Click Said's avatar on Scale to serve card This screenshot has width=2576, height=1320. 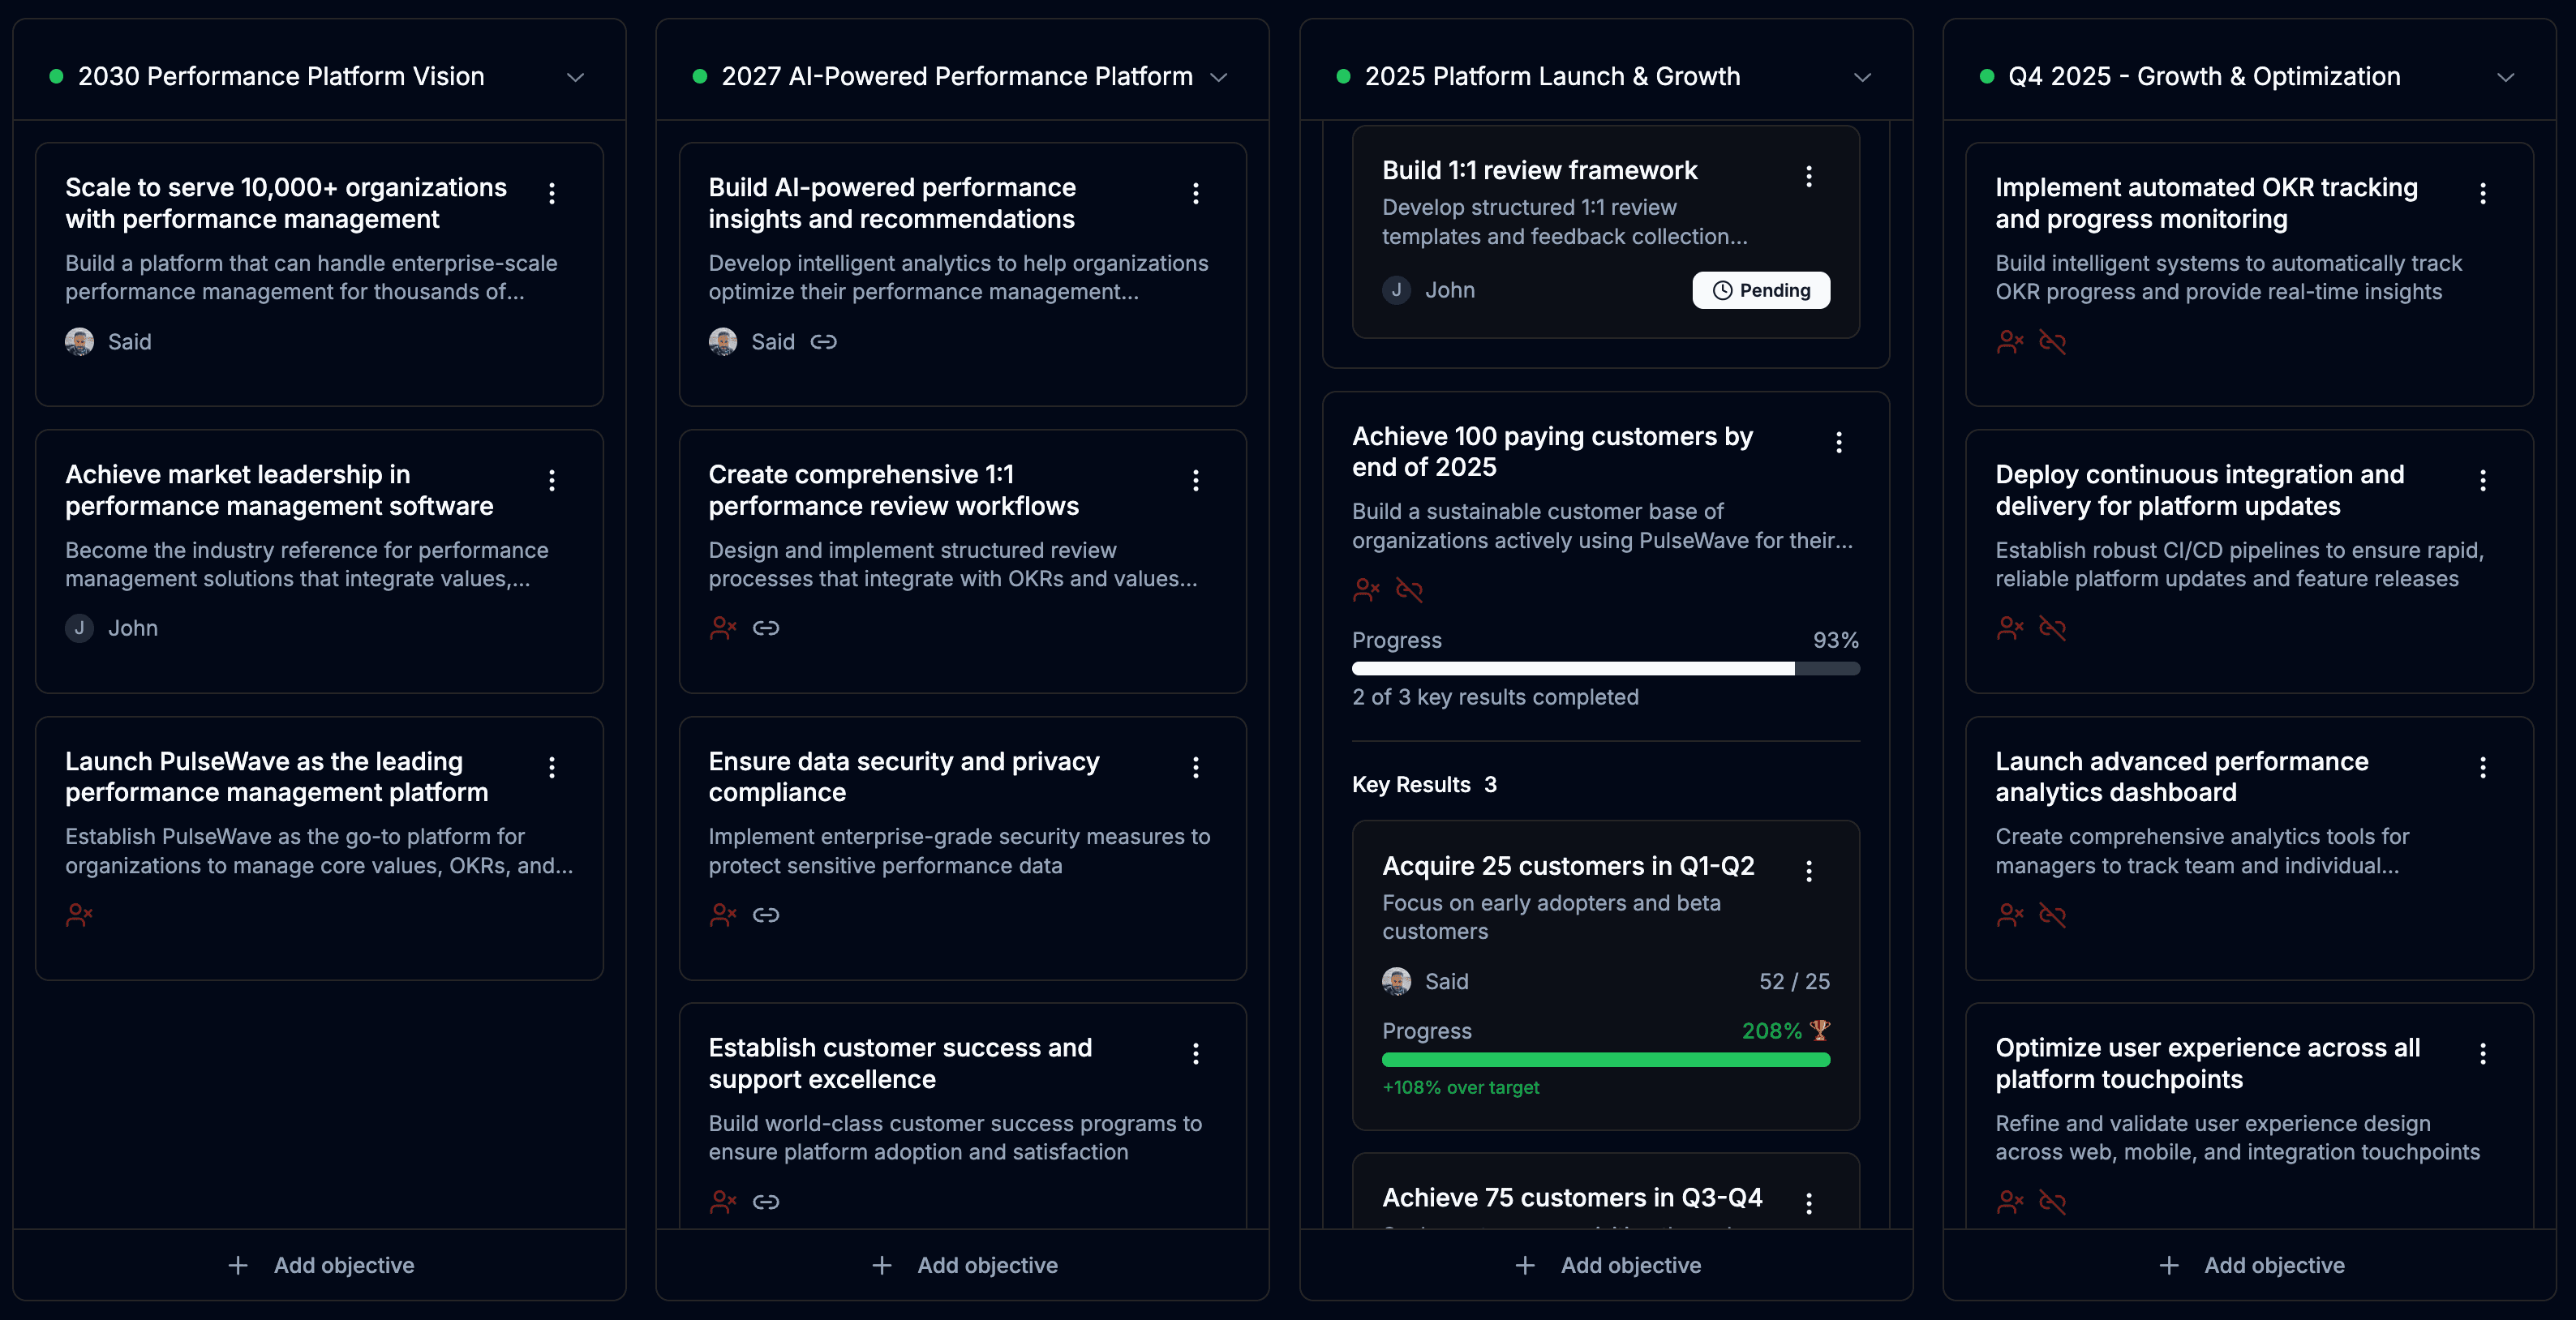pos(80,342)
